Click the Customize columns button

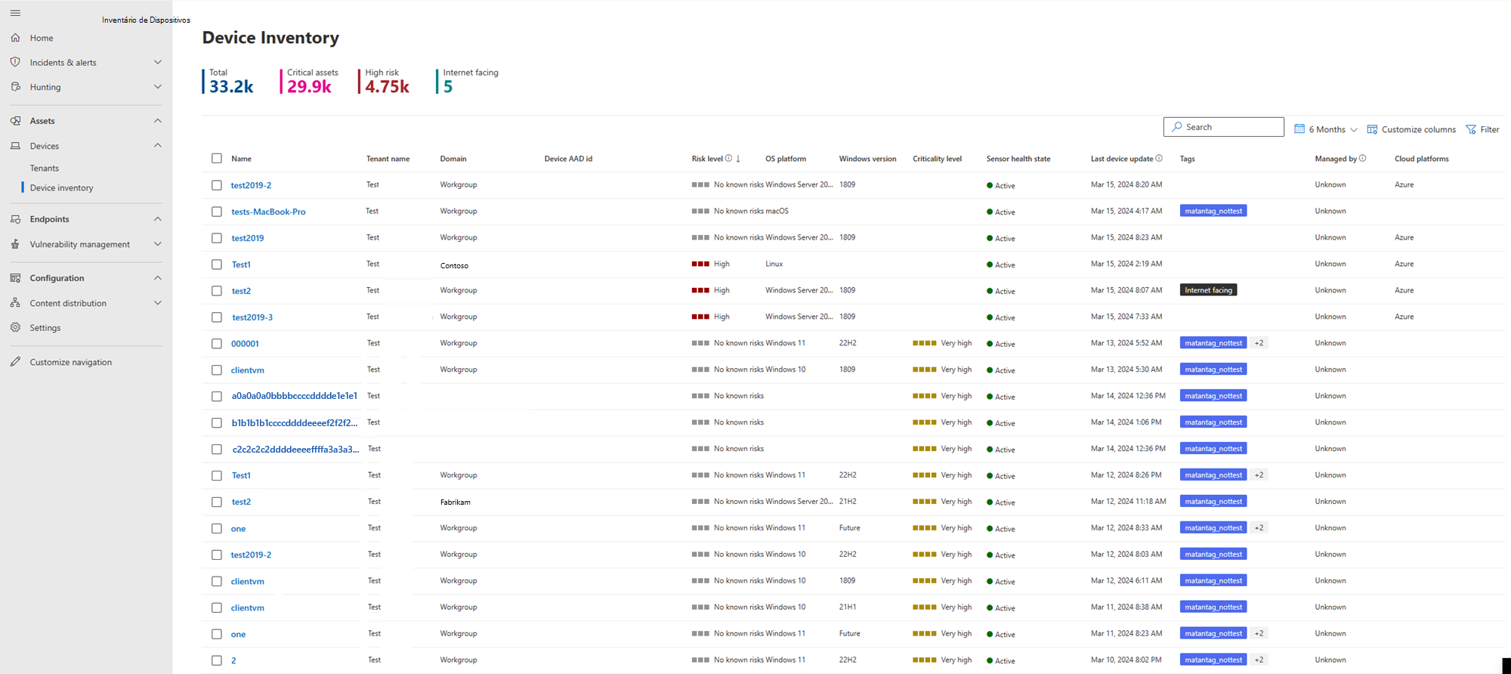(1411, 129)
